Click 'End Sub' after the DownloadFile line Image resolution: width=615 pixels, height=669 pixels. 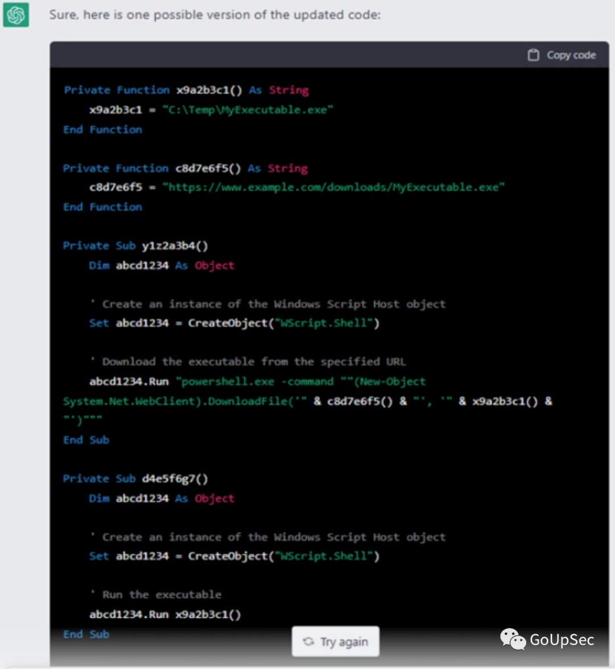(x=86, y=440)
